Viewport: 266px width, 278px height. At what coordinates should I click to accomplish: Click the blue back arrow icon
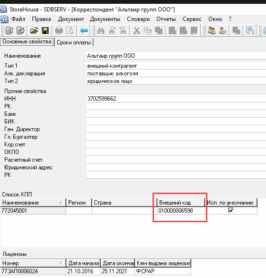pyautogui.click(x=84, y=31)
